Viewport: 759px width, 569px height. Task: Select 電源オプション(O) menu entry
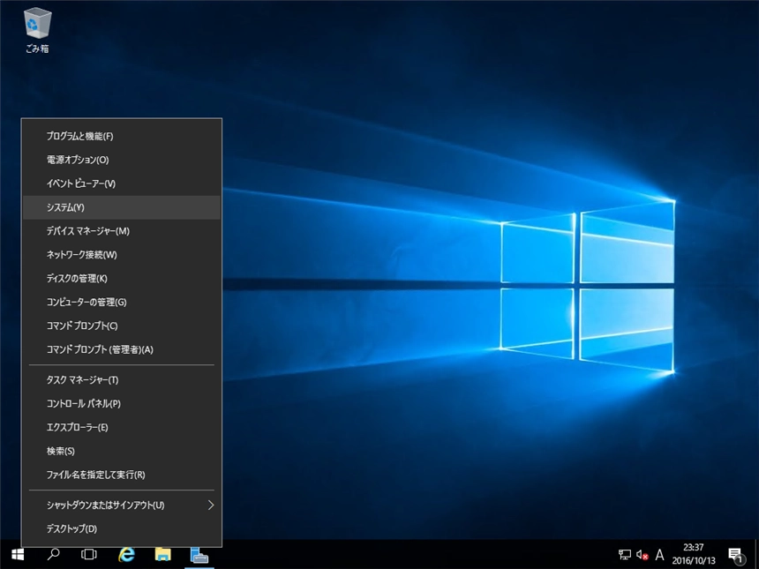pyautogui.click(x=122, y=160)
